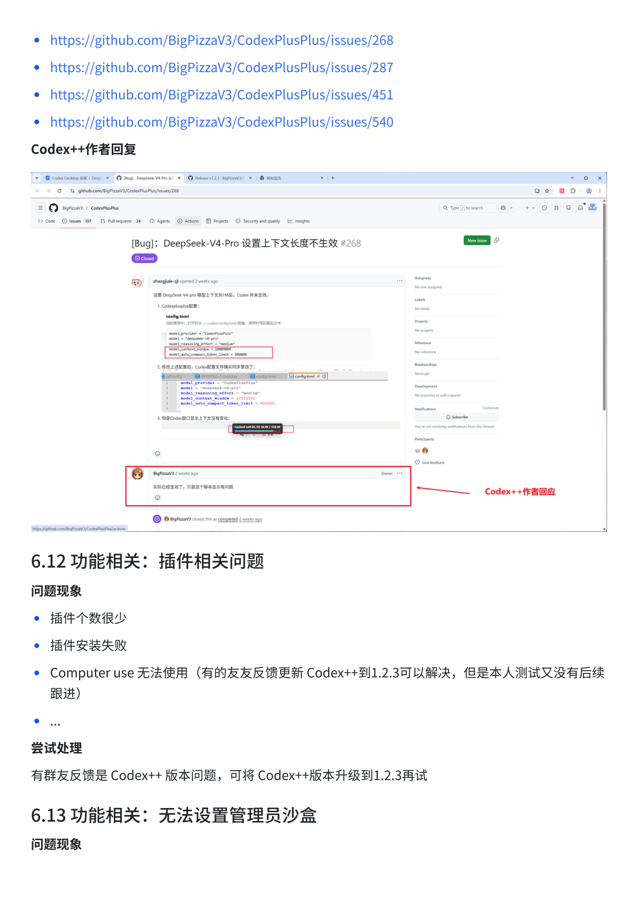Open the CodexPlusPlus issues/287 link
This screenshot has width=637, height=900.
click(x=222, y=68)
